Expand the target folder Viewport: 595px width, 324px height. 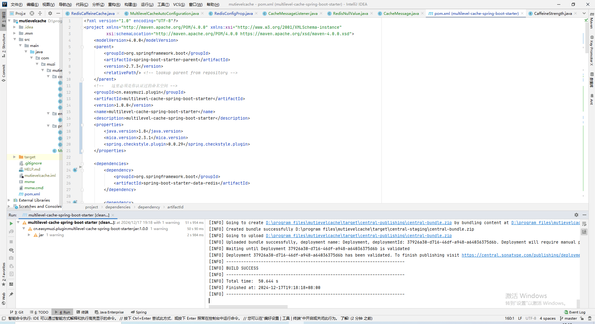tap(15, 157)
